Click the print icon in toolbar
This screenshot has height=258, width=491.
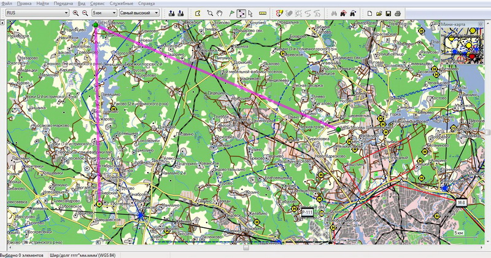click(x=399, y=12)
